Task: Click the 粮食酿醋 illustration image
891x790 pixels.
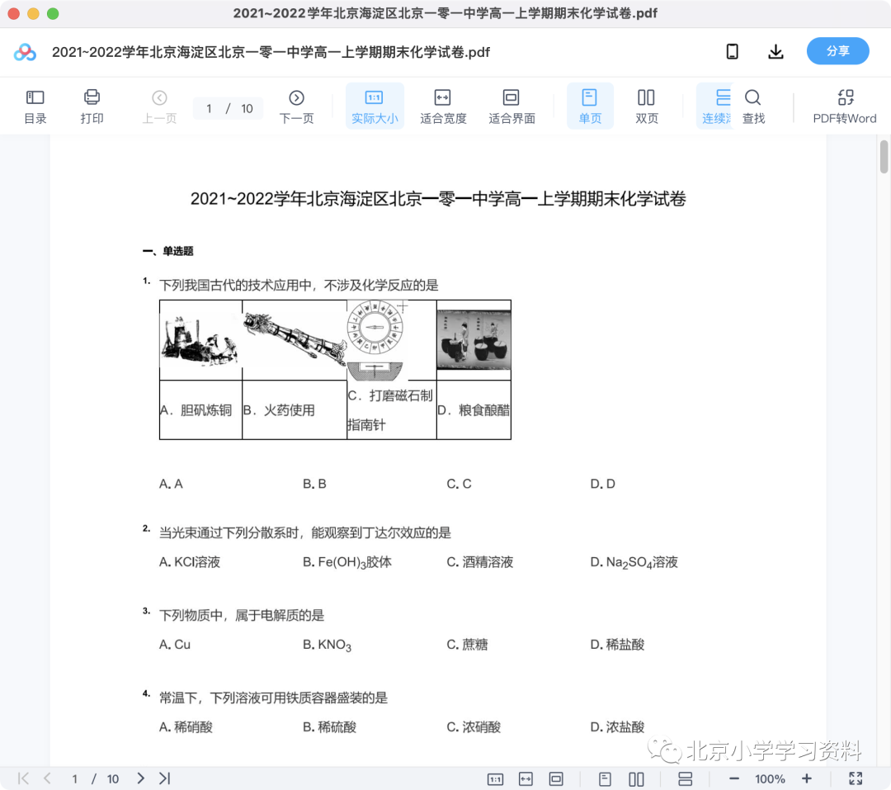Action: click(474, 340)
